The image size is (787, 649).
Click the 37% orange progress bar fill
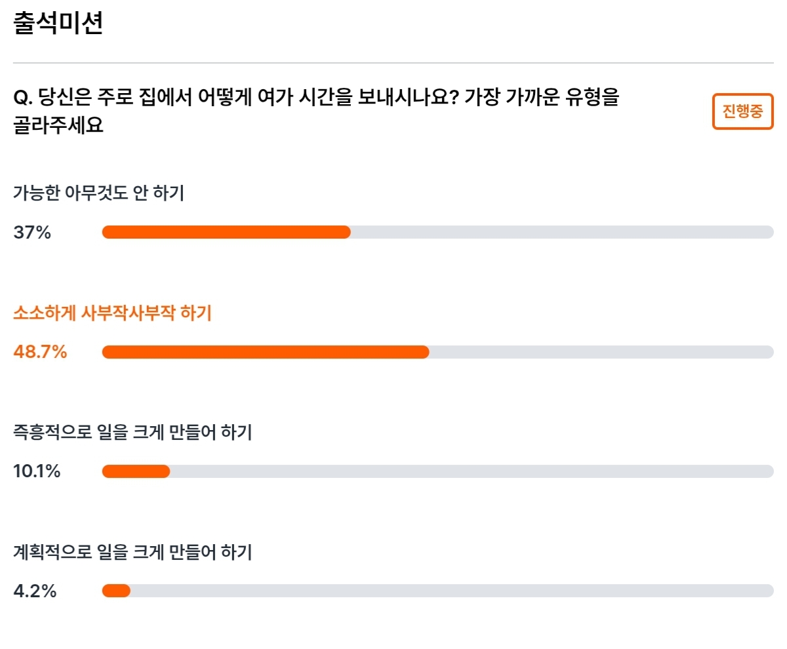(x=226, y=232)
